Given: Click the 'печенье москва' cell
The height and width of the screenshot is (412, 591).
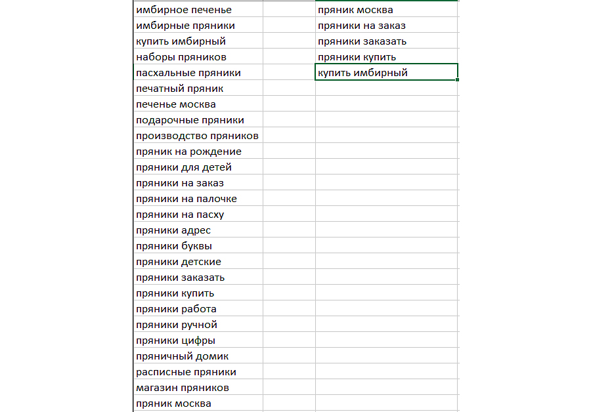Looking at the screenshot, I should tap(176, 104).
